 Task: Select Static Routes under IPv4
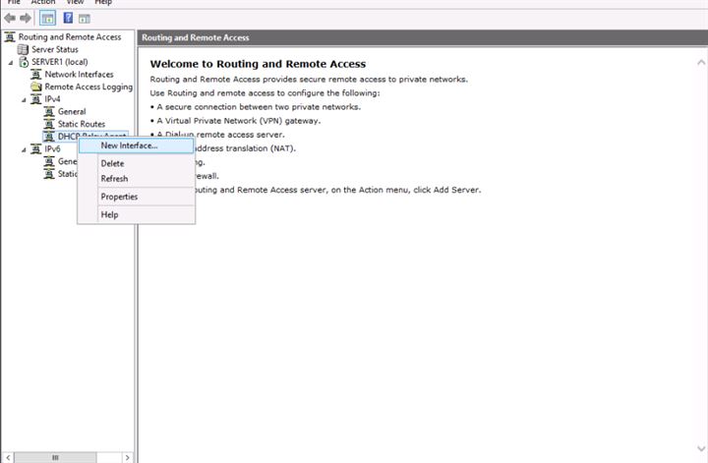pos(81,124)
